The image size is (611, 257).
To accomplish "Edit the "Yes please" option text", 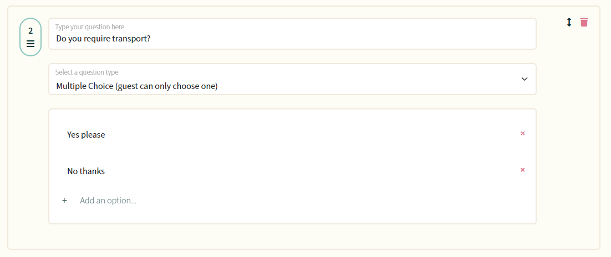I will [86, 135].
